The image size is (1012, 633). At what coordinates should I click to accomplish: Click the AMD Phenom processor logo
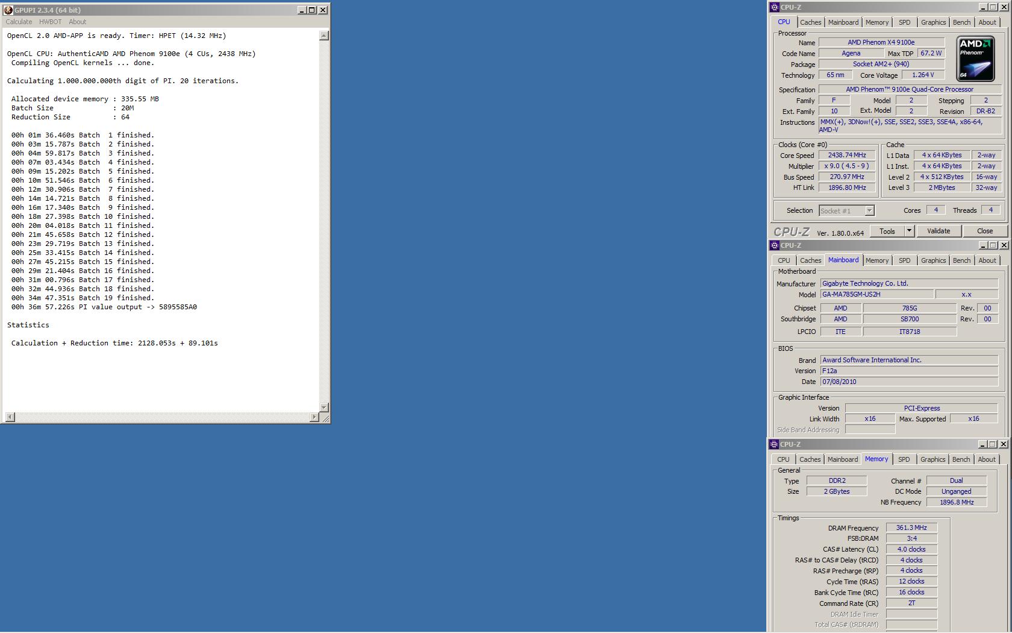pyautogui.click(x=975, y=58)
